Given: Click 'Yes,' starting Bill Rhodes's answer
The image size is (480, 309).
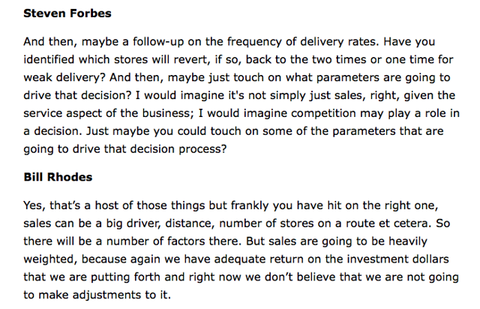Looking at the screenshot, I should (x=34, y=205).
